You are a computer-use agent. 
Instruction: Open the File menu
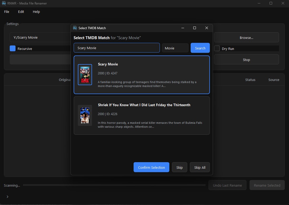coord(7,12)
